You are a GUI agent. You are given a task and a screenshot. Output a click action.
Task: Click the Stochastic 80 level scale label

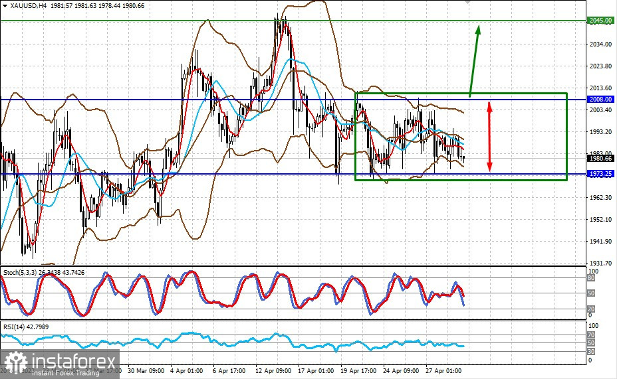(x=591, y=278)
